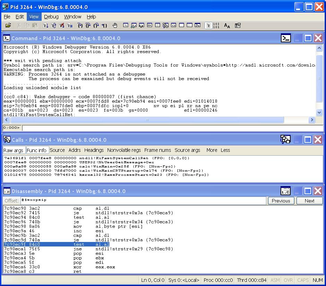Open the Locals window via toolbar icon
This screenshot has height=286, width=326.
[x=142, y=25]
